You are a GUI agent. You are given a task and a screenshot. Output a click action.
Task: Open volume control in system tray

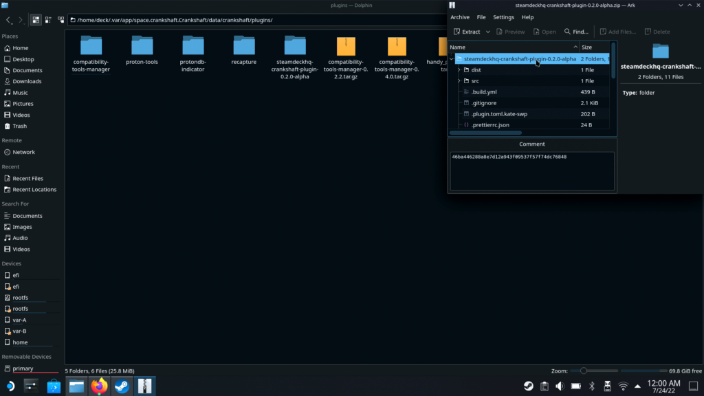[x=560, y=386]
